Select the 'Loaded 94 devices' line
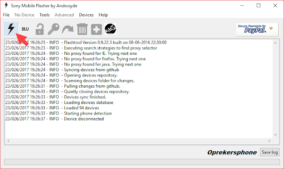 coord(52,108)
